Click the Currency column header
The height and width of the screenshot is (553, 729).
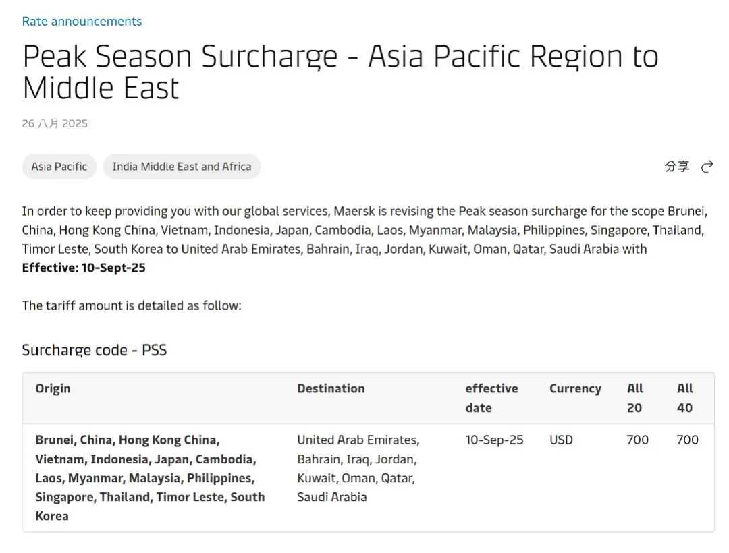pyautogui.click(x=575, y=388)
